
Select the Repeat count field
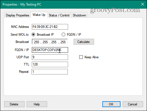point(50,72)
